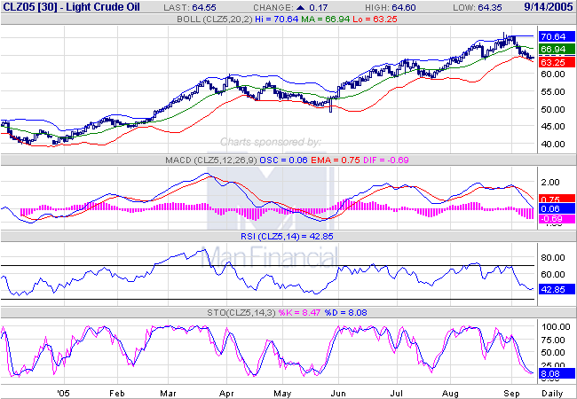Click the up arrow change indicator

click(300, 7)
